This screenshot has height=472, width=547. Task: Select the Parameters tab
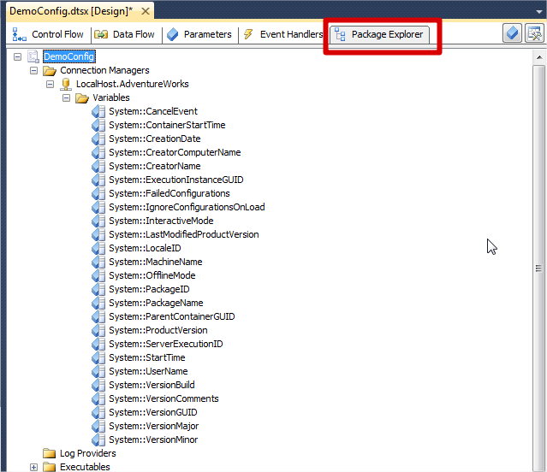click(199, 34)
